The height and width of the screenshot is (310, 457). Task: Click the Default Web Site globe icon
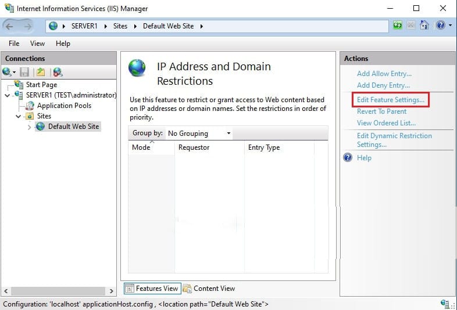click(40, 127)
